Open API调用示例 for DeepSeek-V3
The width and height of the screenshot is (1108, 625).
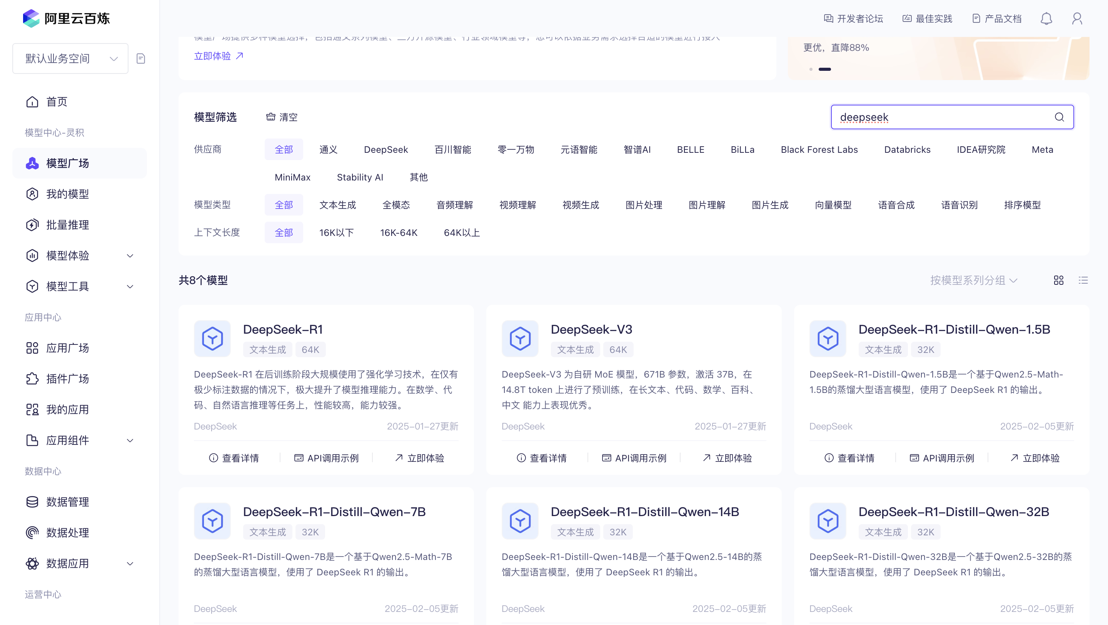[634, 458]
